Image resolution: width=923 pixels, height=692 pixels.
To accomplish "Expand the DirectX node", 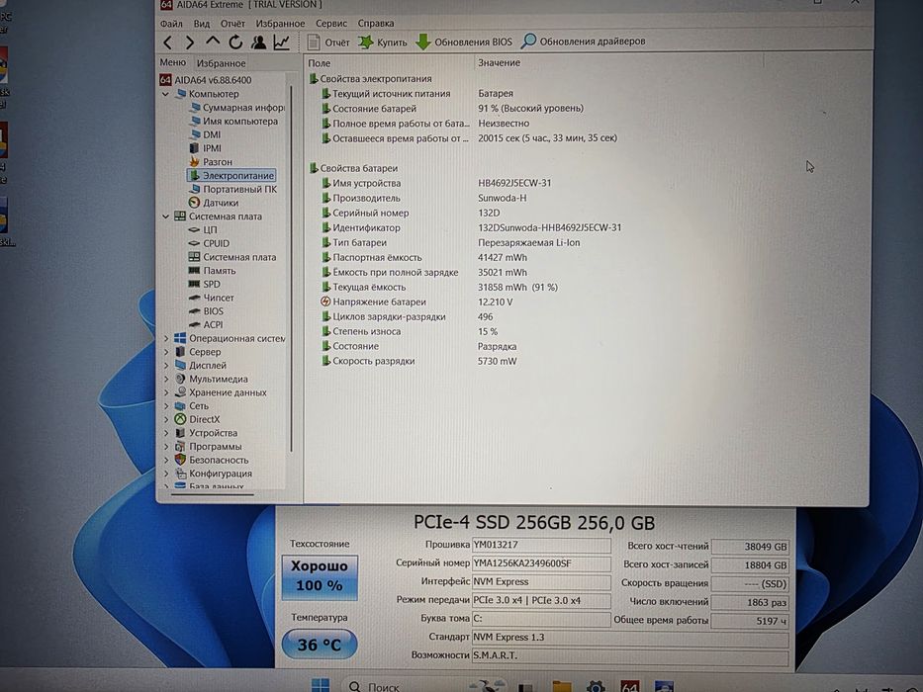I will click(x=165, y=419).
